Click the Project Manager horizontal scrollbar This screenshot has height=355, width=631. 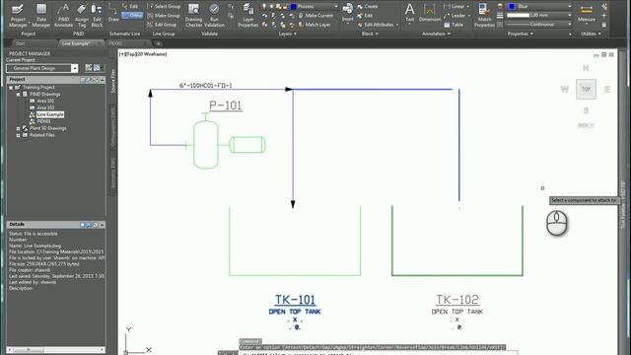click(x=55, y=350)
